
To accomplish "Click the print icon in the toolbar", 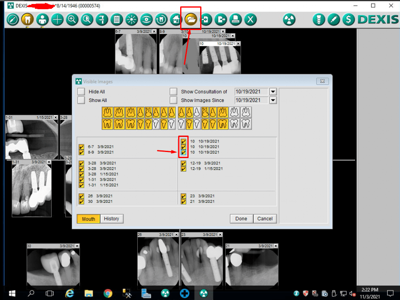I will 235,19.
